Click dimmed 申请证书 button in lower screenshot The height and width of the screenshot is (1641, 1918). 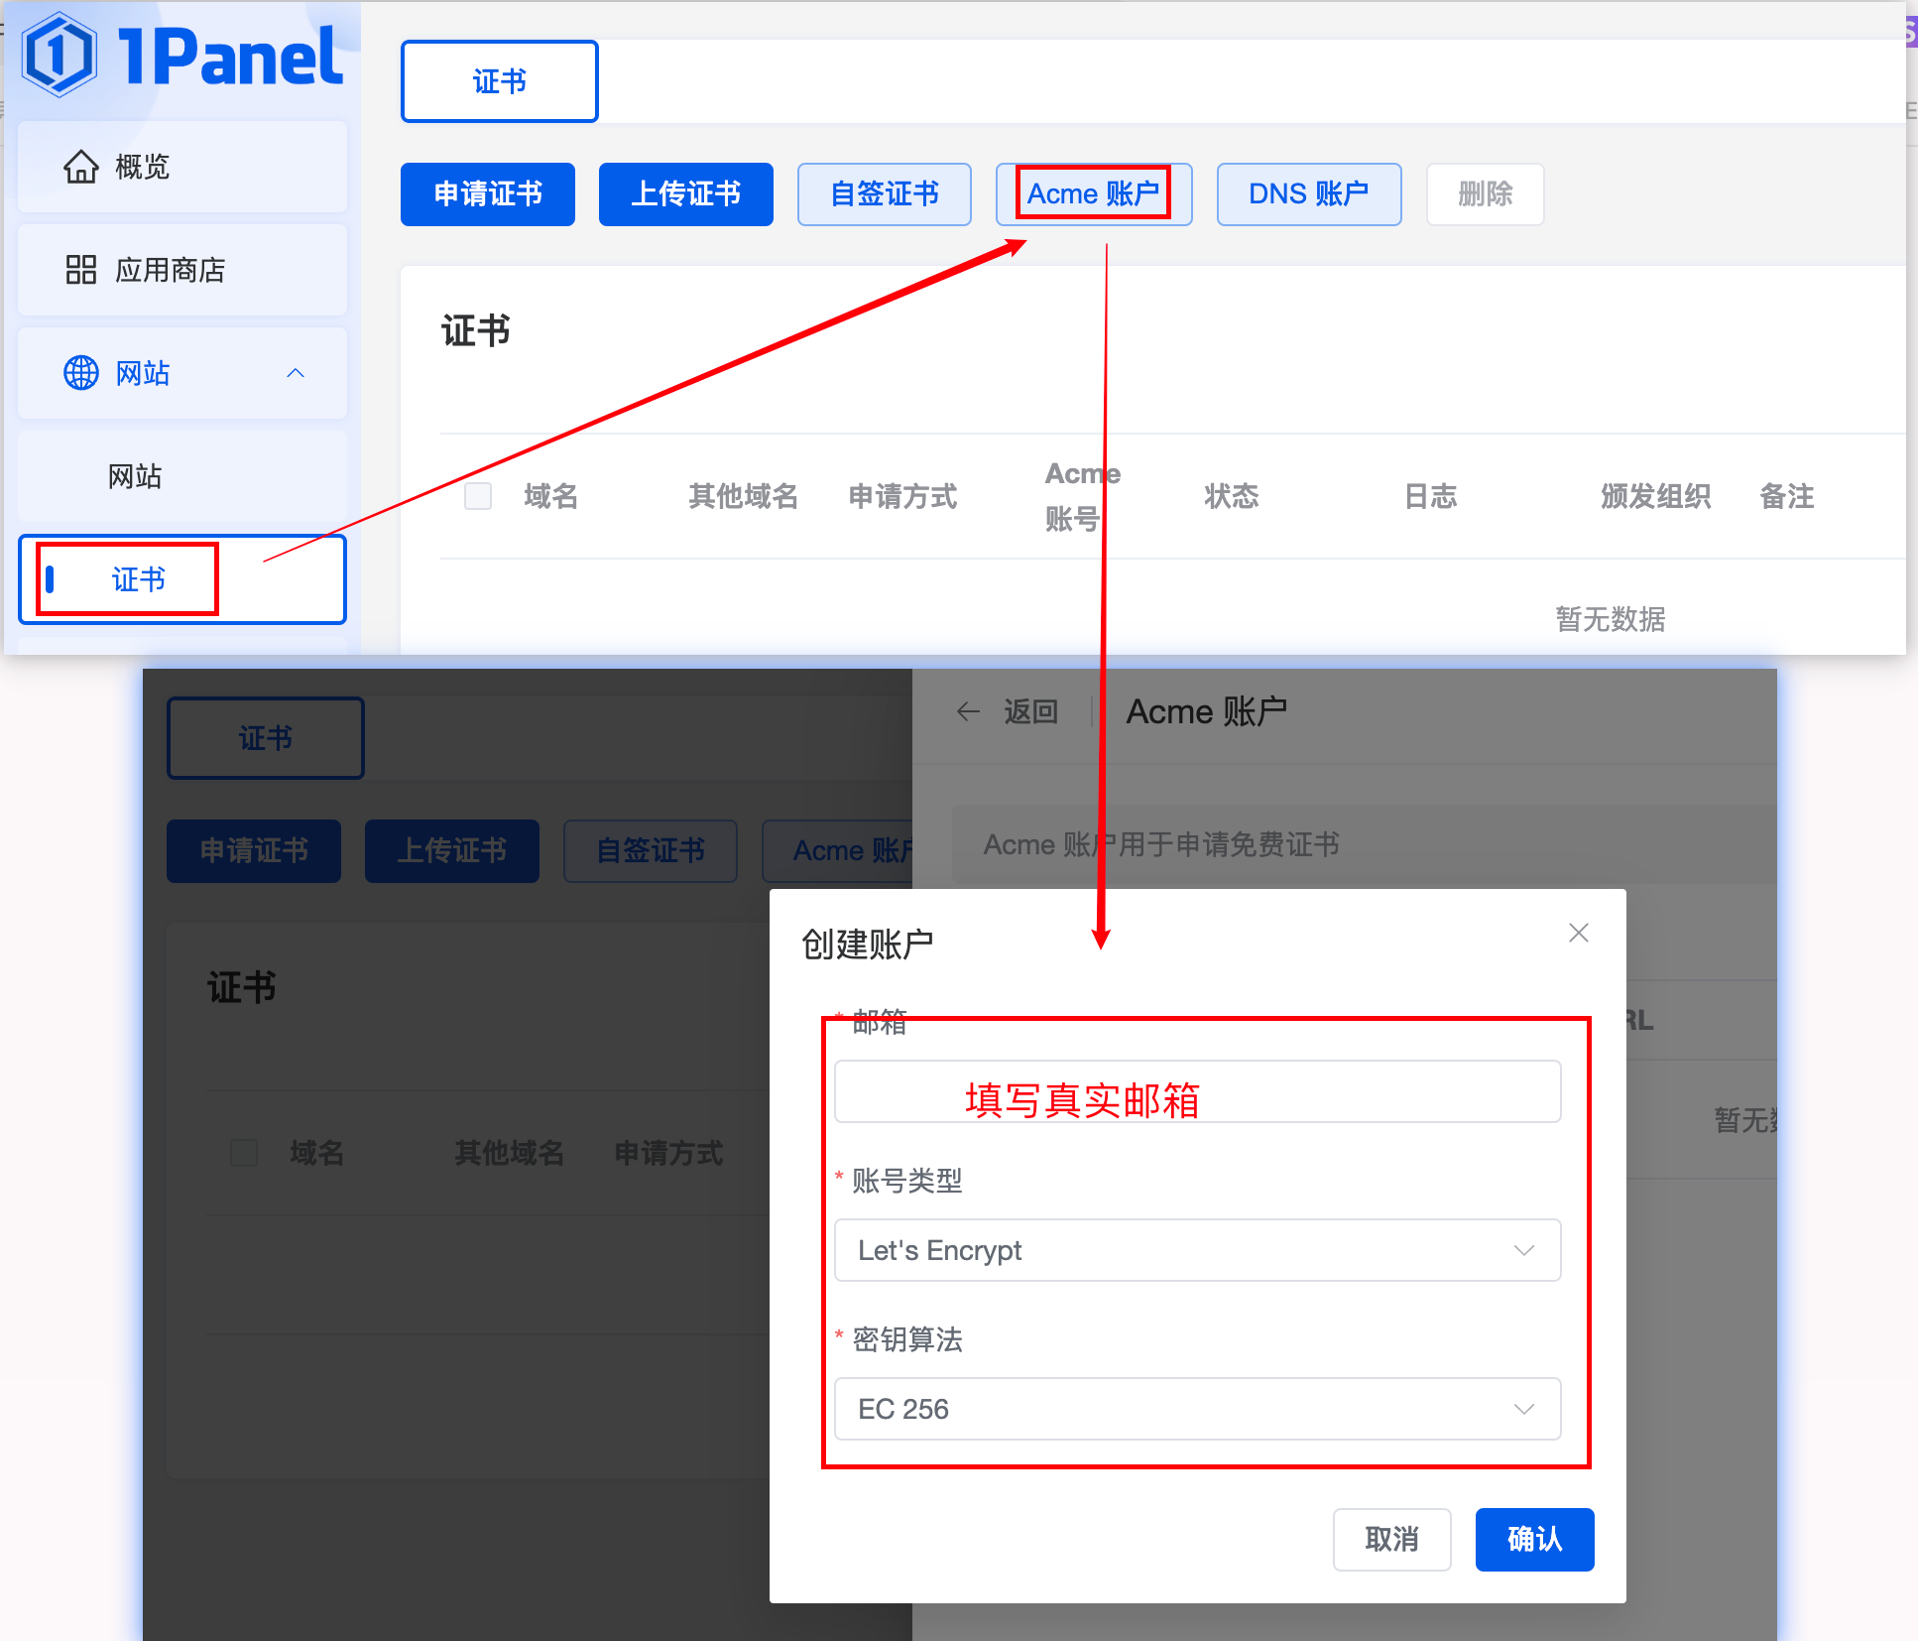pyautogui.click(x=254, y=851)
